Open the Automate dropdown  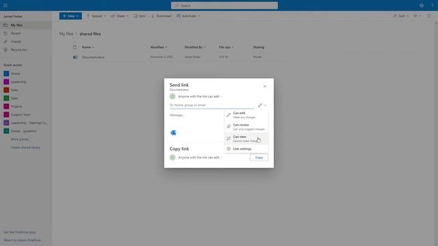click(x=188, y=16)
